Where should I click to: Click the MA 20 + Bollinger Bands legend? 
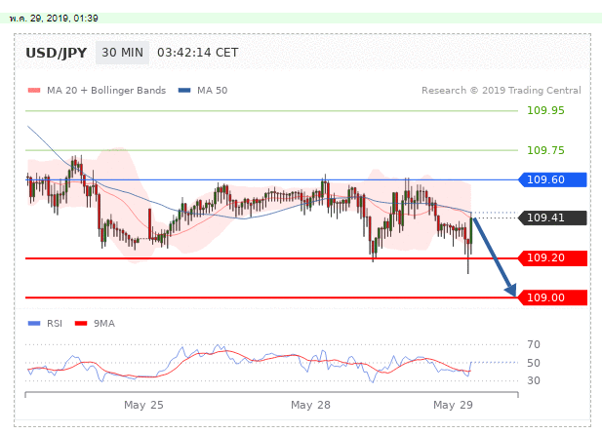click(106, 91)
